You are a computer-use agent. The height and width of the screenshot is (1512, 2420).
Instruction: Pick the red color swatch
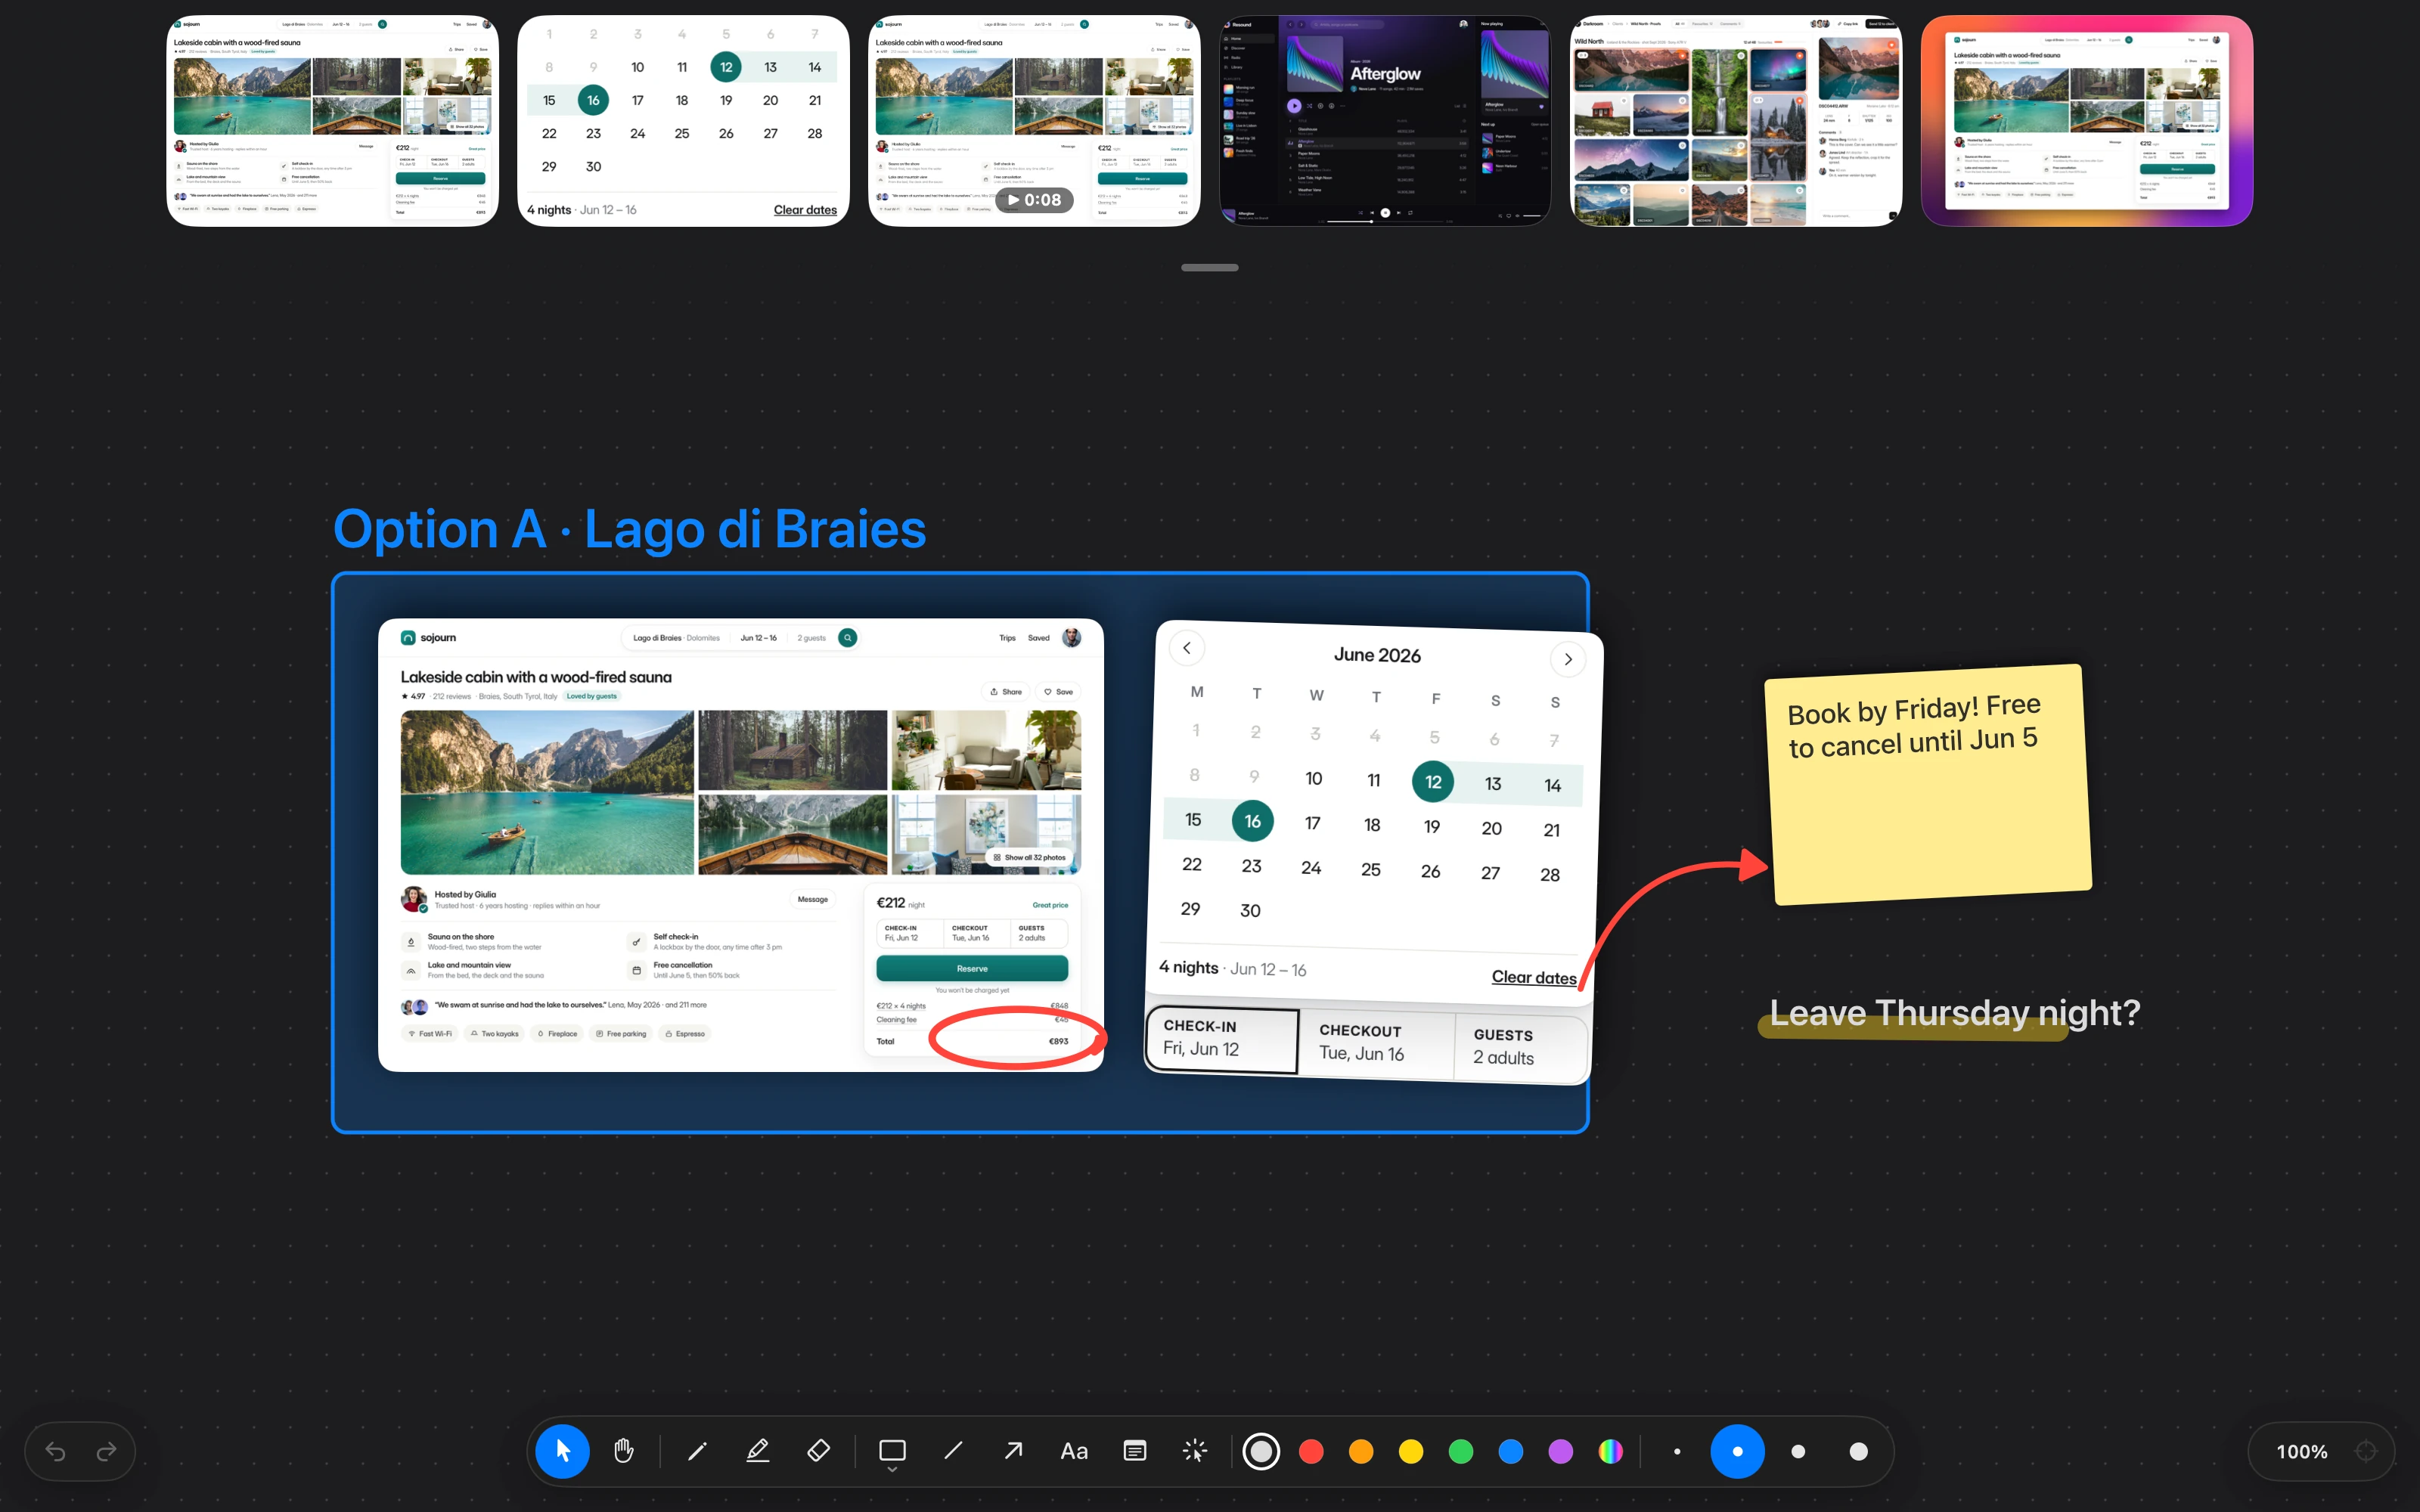point(1311,1451)
